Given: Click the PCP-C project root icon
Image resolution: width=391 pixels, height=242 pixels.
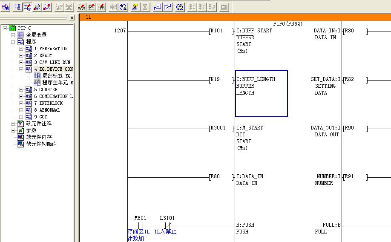Looking at the screenshot, I should (x=12, y=28).
